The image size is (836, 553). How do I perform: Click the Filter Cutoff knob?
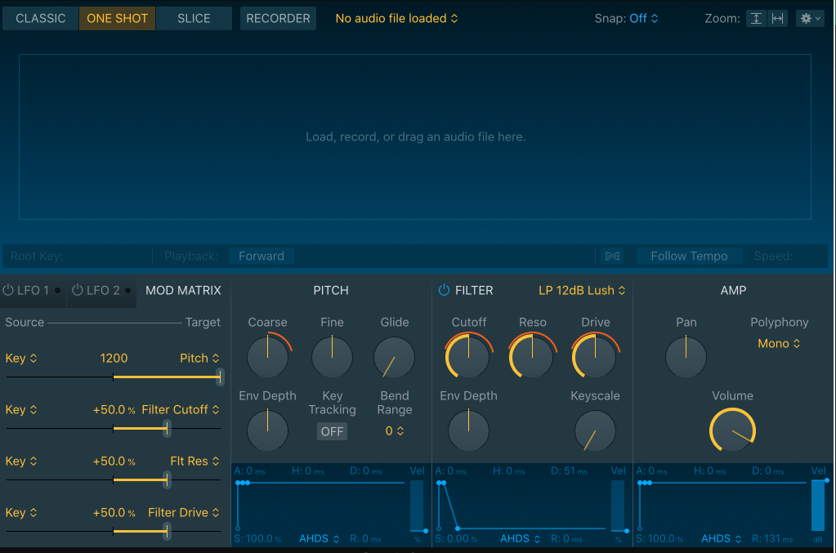(x=468, y=356)
